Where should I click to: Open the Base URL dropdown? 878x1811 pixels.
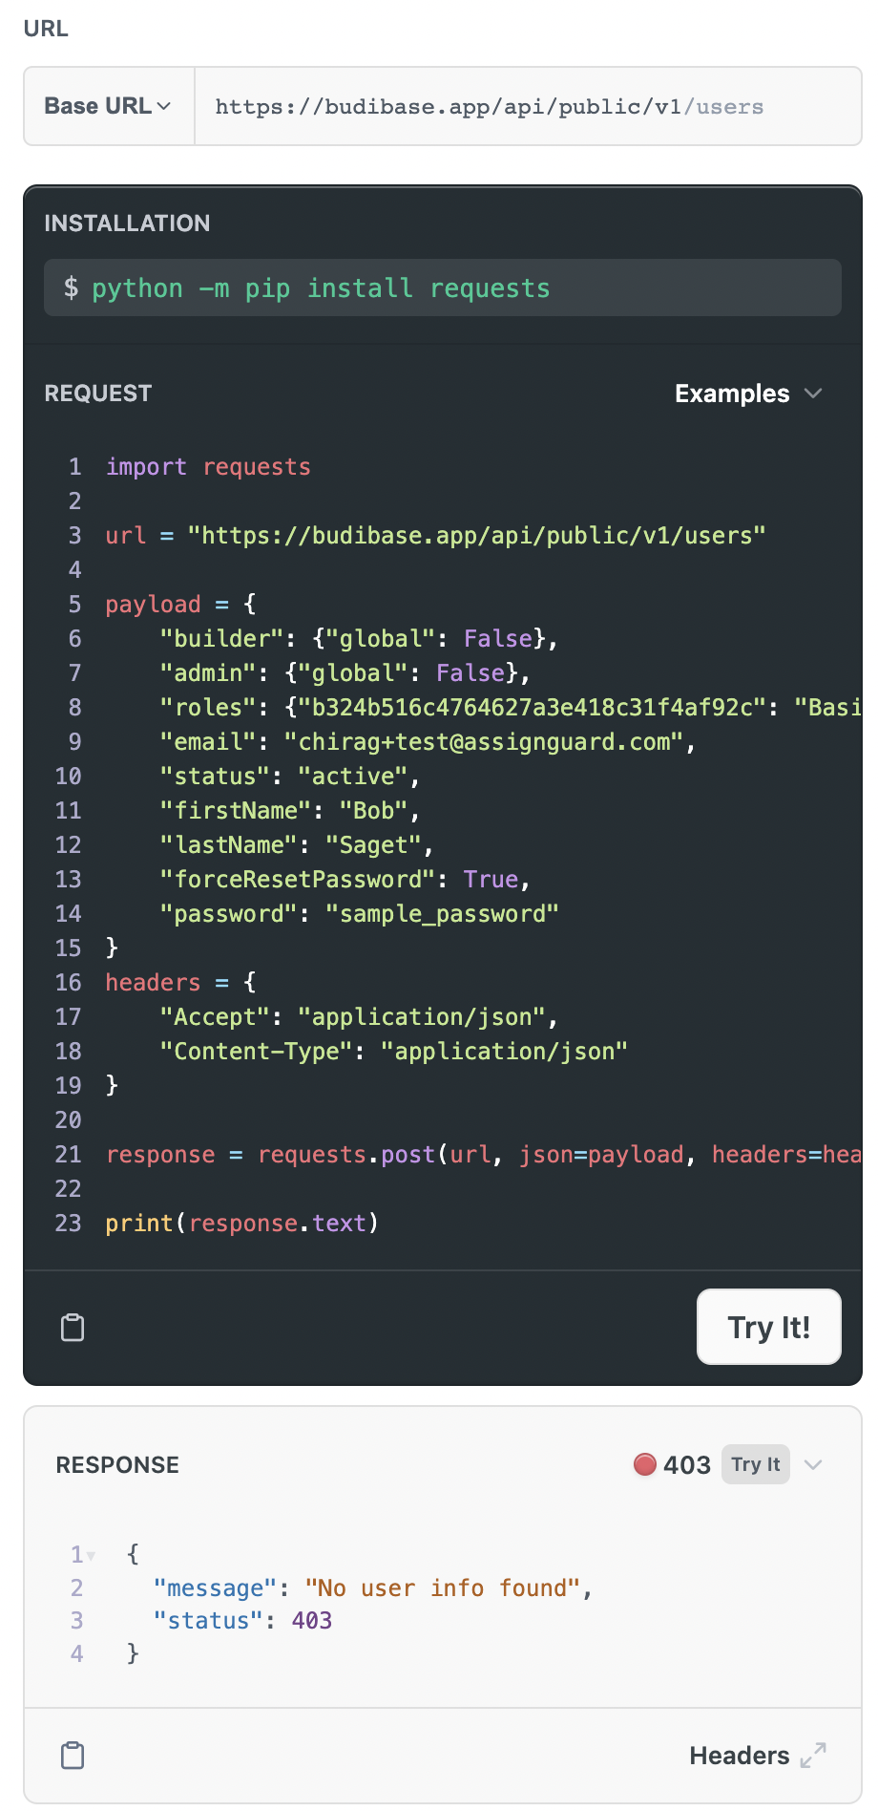coord(109,106)
